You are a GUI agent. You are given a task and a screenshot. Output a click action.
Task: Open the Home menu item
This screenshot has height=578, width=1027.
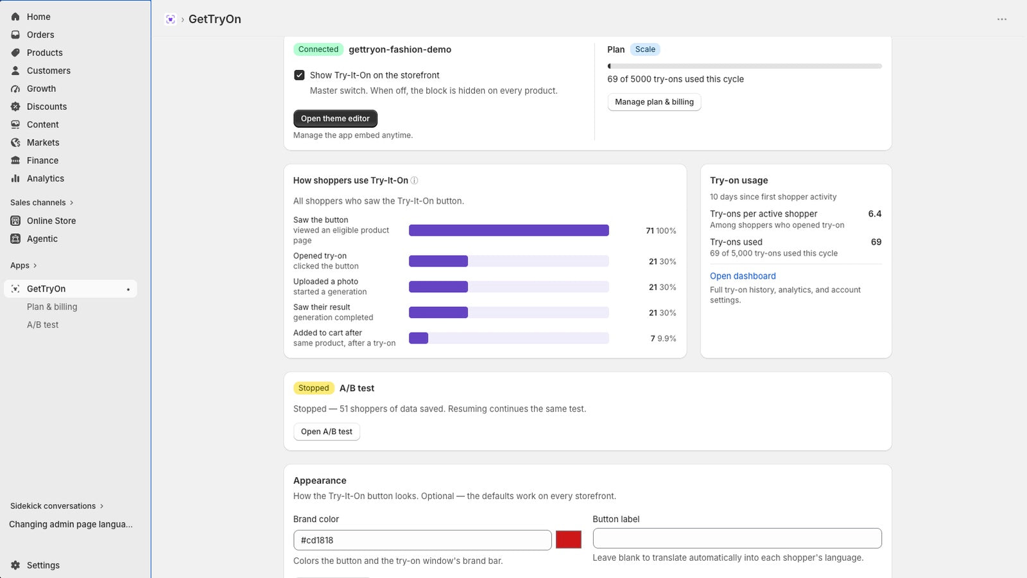[x=71, y=17]
